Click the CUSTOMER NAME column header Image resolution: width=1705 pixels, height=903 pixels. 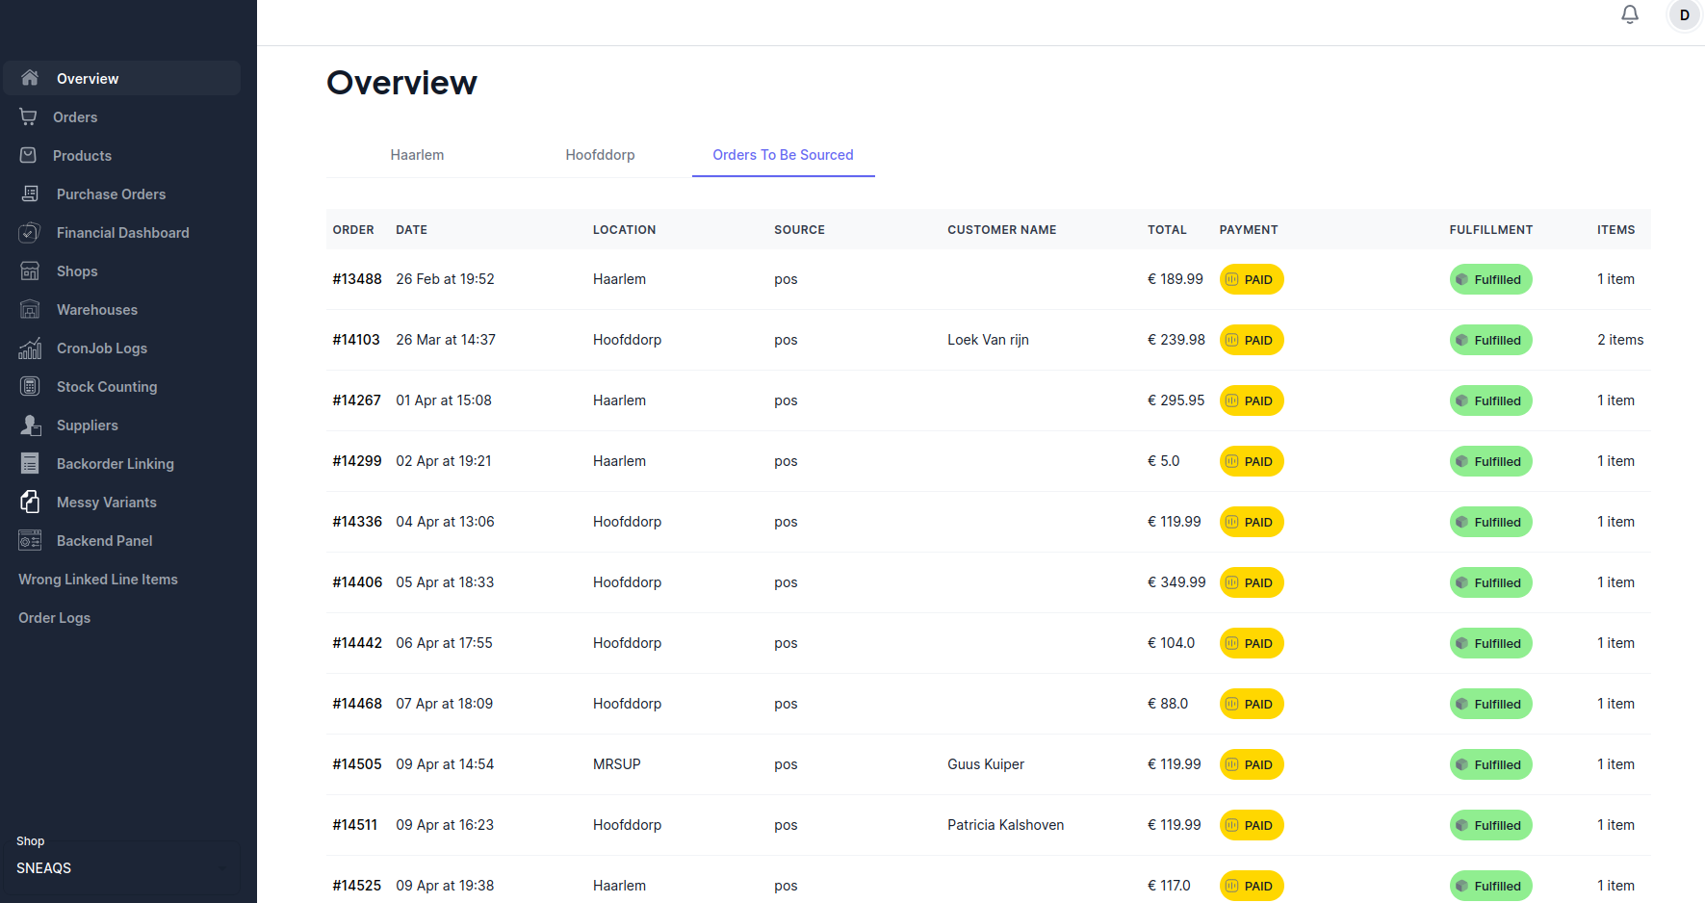1001,230
